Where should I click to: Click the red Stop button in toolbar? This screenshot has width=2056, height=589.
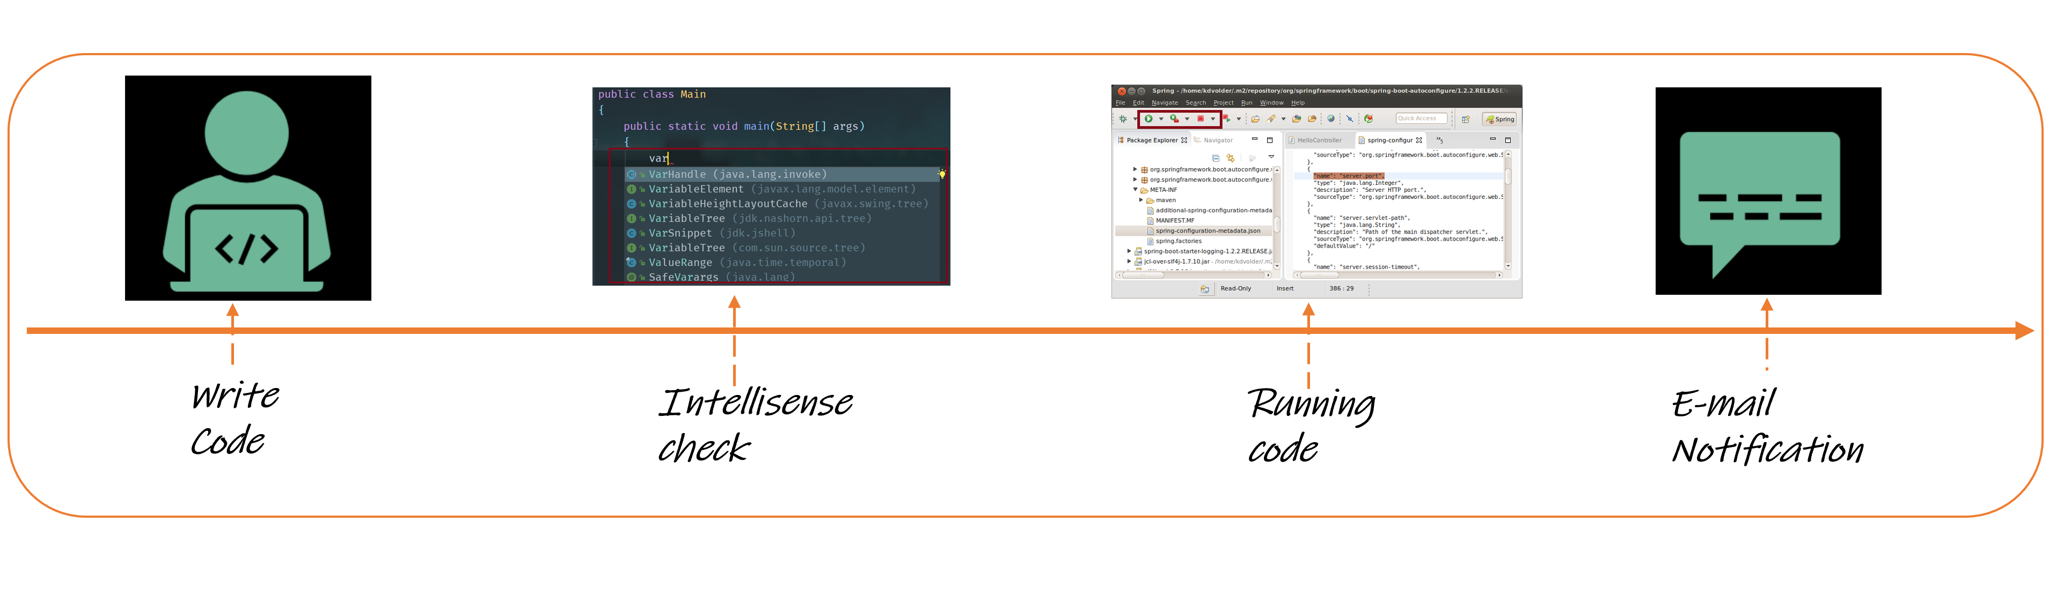(1201, 119)
